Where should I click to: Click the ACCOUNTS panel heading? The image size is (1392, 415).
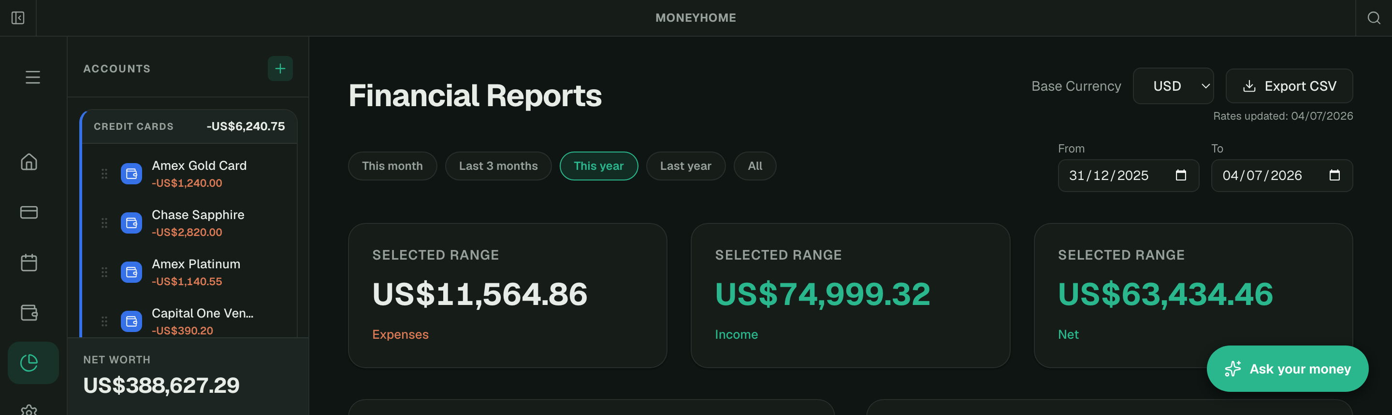click(x=116, y=69)
